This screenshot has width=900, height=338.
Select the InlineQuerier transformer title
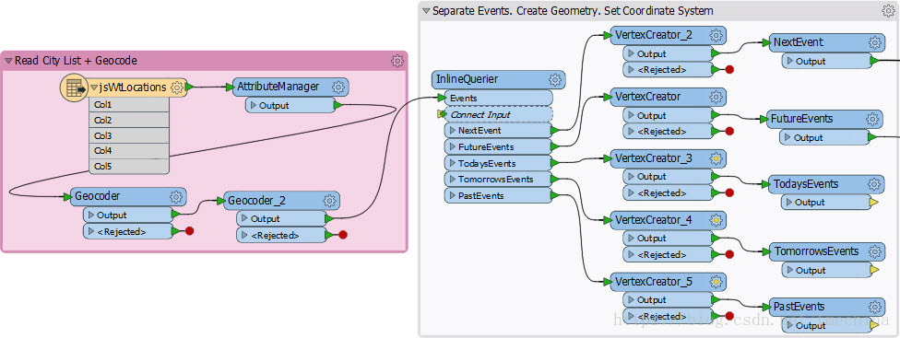468,79
